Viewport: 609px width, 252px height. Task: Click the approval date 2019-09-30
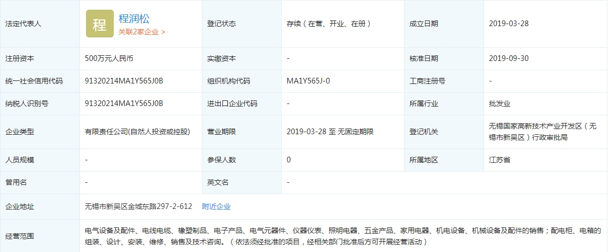pyautogui.click(x=509, y=58)
